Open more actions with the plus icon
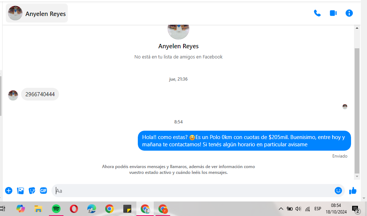The height and width of the screenshot is (216, 367). point(9,191)
